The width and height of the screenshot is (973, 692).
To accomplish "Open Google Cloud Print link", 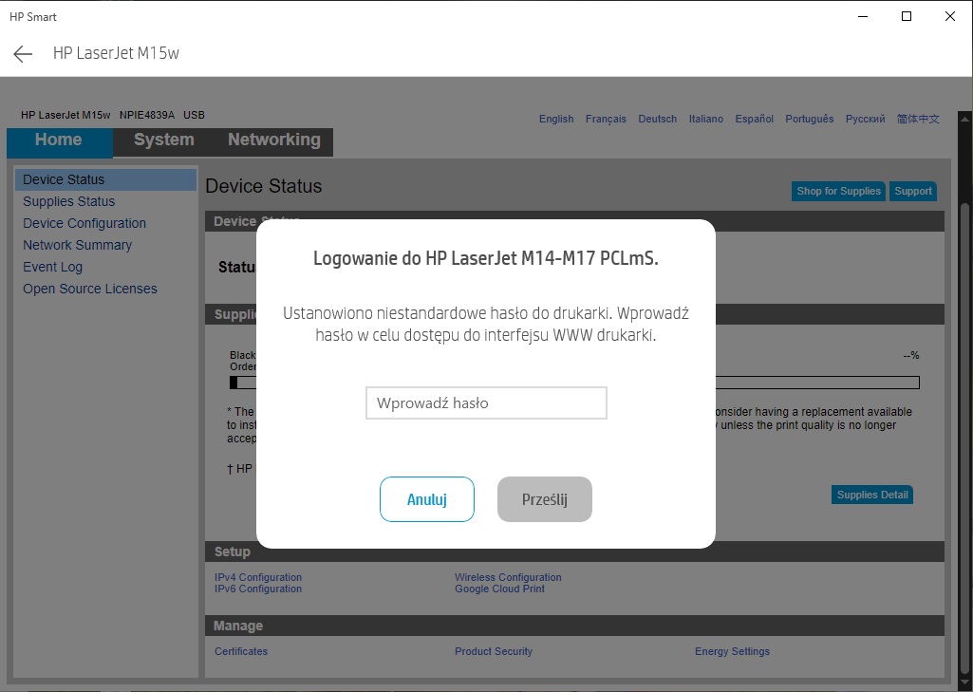I will (x=499, y=589).
